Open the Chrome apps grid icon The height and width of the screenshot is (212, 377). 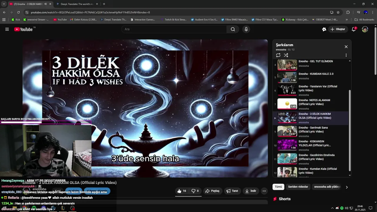(x=4, y=20)
